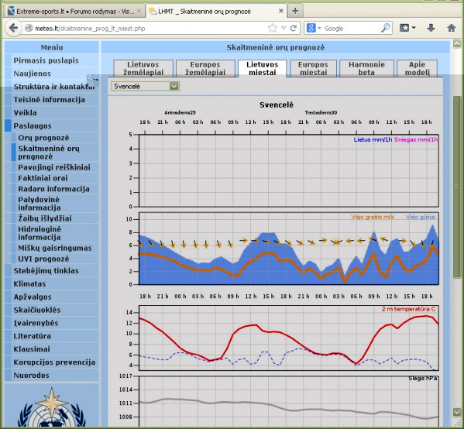
Task: Select the Lietuvos miestai tab
Action: coord(262,68)
